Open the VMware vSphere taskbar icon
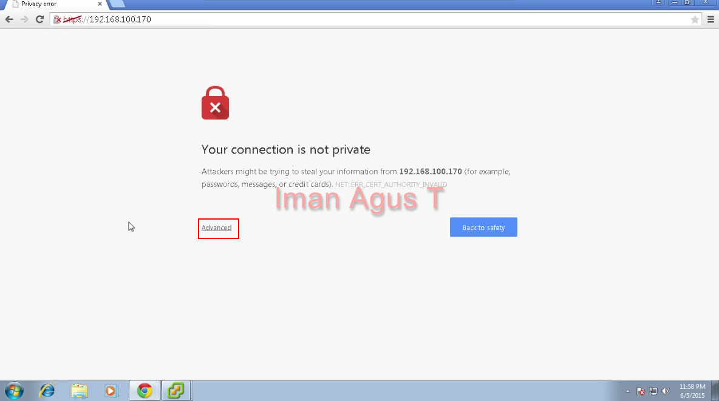Screen dimensions: 719x401 175,391
